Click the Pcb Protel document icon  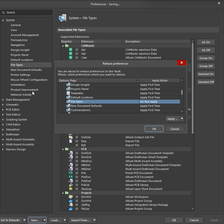click(71, 173)
